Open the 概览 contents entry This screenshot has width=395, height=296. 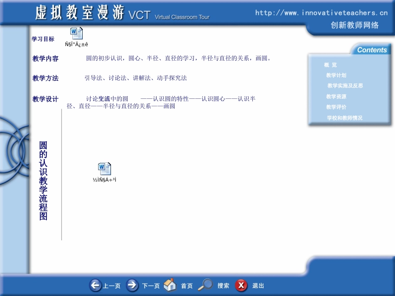coord(330,65)
